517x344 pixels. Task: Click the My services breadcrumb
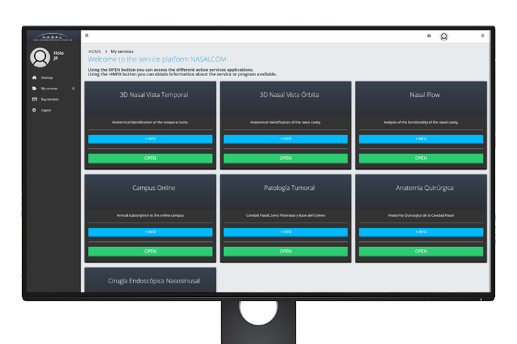point(122,52)
